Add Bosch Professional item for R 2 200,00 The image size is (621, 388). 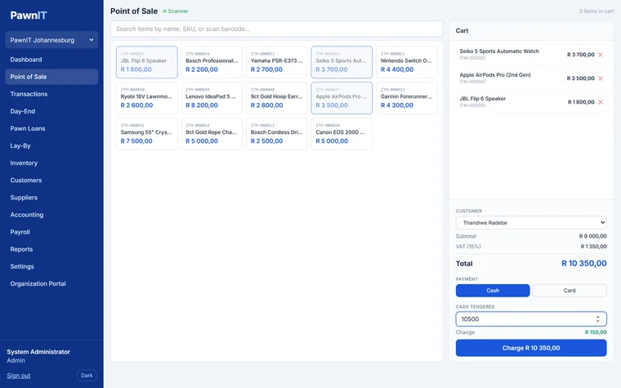tap(212, 62)
